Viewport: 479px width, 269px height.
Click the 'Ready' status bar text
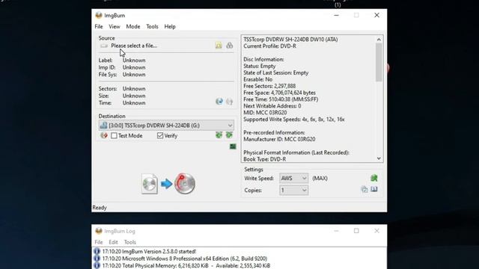pos(100,208)
